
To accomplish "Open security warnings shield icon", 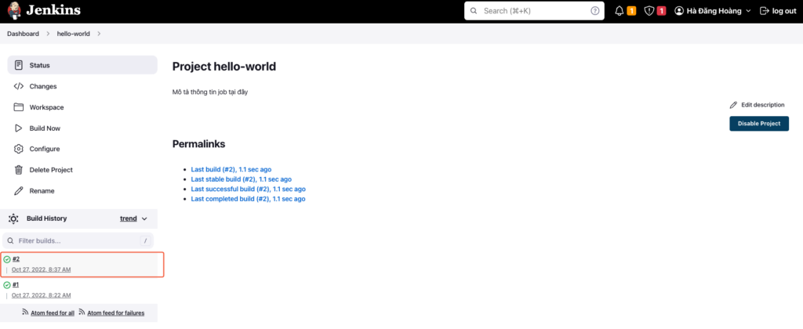I will (x=649, y=11).
